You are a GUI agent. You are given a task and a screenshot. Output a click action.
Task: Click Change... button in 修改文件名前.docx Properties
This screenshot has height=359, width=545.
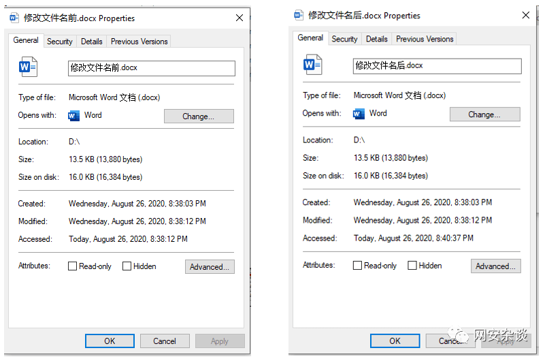pyautogui.click(x=199, y=116)
